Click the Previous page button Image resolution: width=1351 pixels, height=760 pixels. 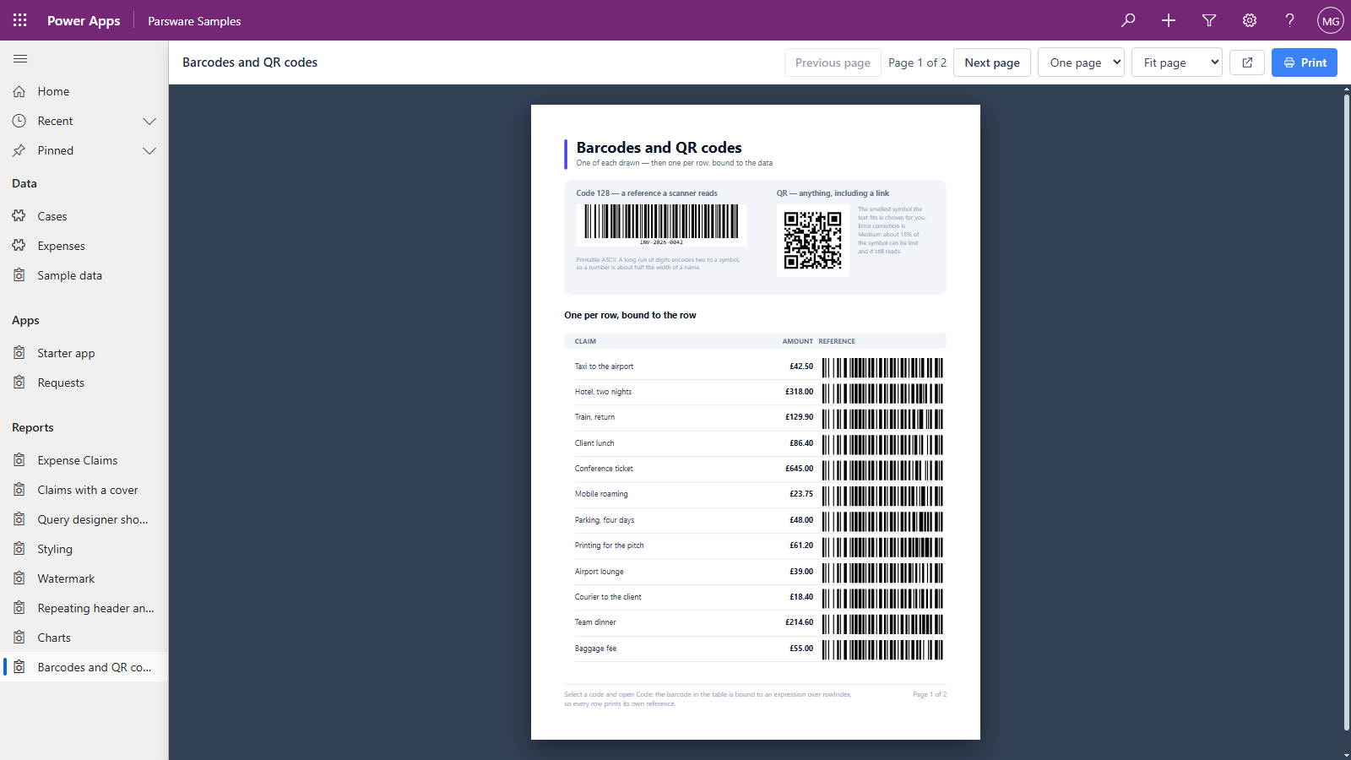coord(833,62)
